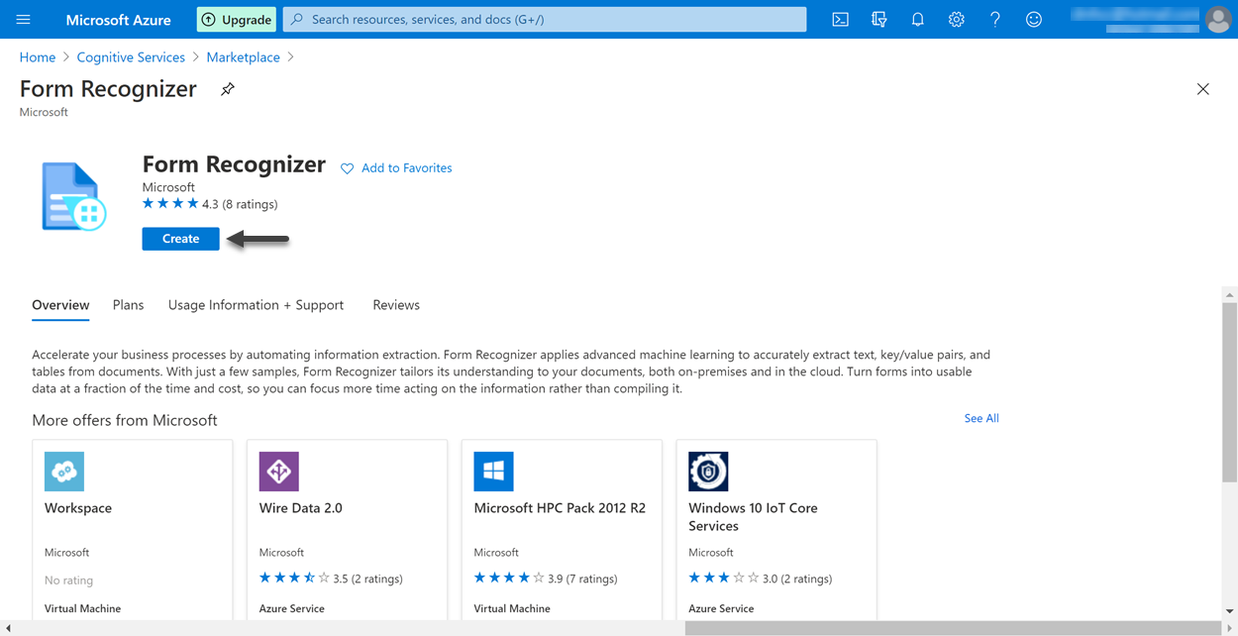Click the Wire Data 2.0 icon
The image size is (1238, 636).
tap(278, 472)
